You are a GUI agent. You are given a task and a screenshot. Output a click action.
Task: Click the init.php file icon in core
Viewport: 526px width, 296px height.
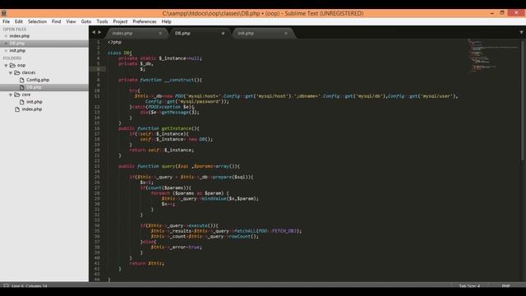pyautogui.click(x=22, y=102)
